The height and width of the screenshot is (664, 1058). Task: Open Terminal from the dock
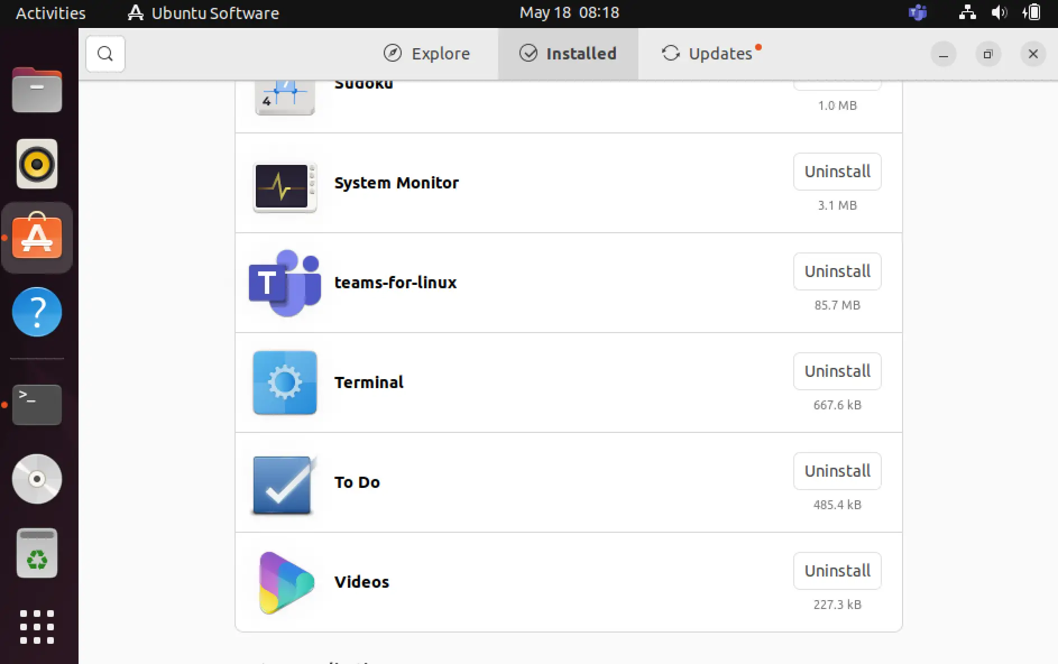(x=37, y=405)
